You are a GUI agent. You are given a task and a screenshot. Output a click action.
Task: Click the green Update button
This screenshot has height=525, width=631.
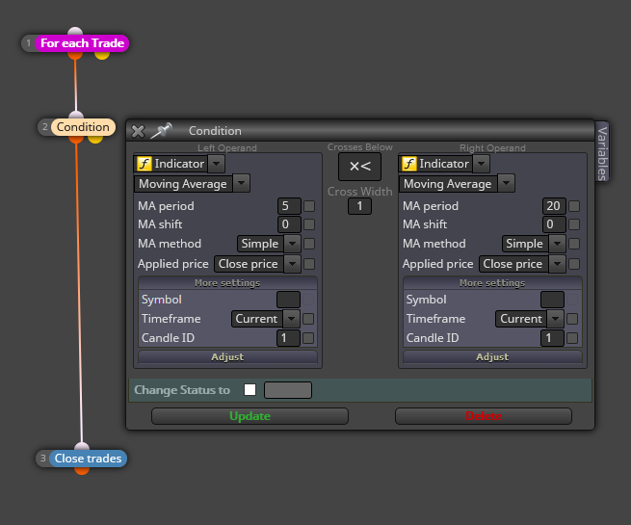[x=250, y=416]
